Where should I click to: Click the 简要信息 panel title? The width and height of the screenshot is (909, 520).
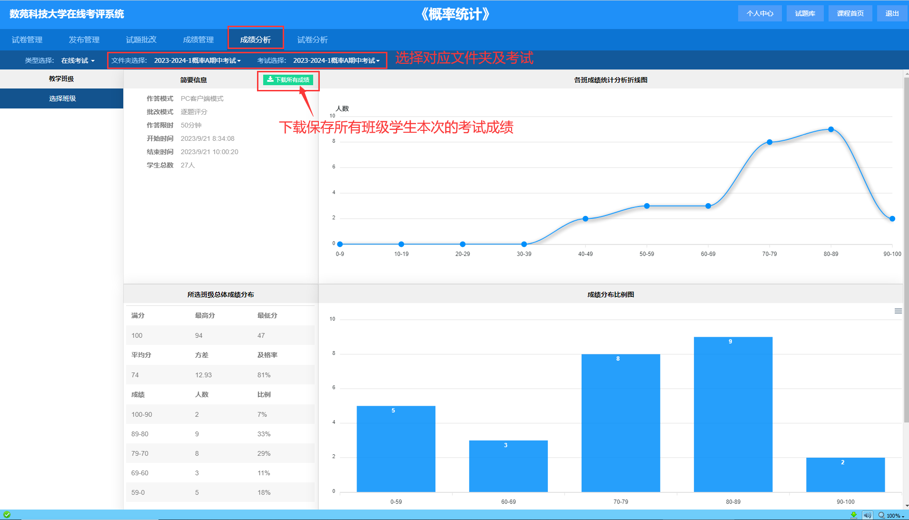(x=193, y=80)
